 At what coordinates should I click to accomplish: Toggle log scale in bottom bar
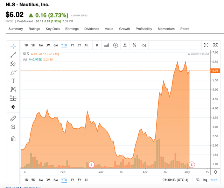(205, 180)
